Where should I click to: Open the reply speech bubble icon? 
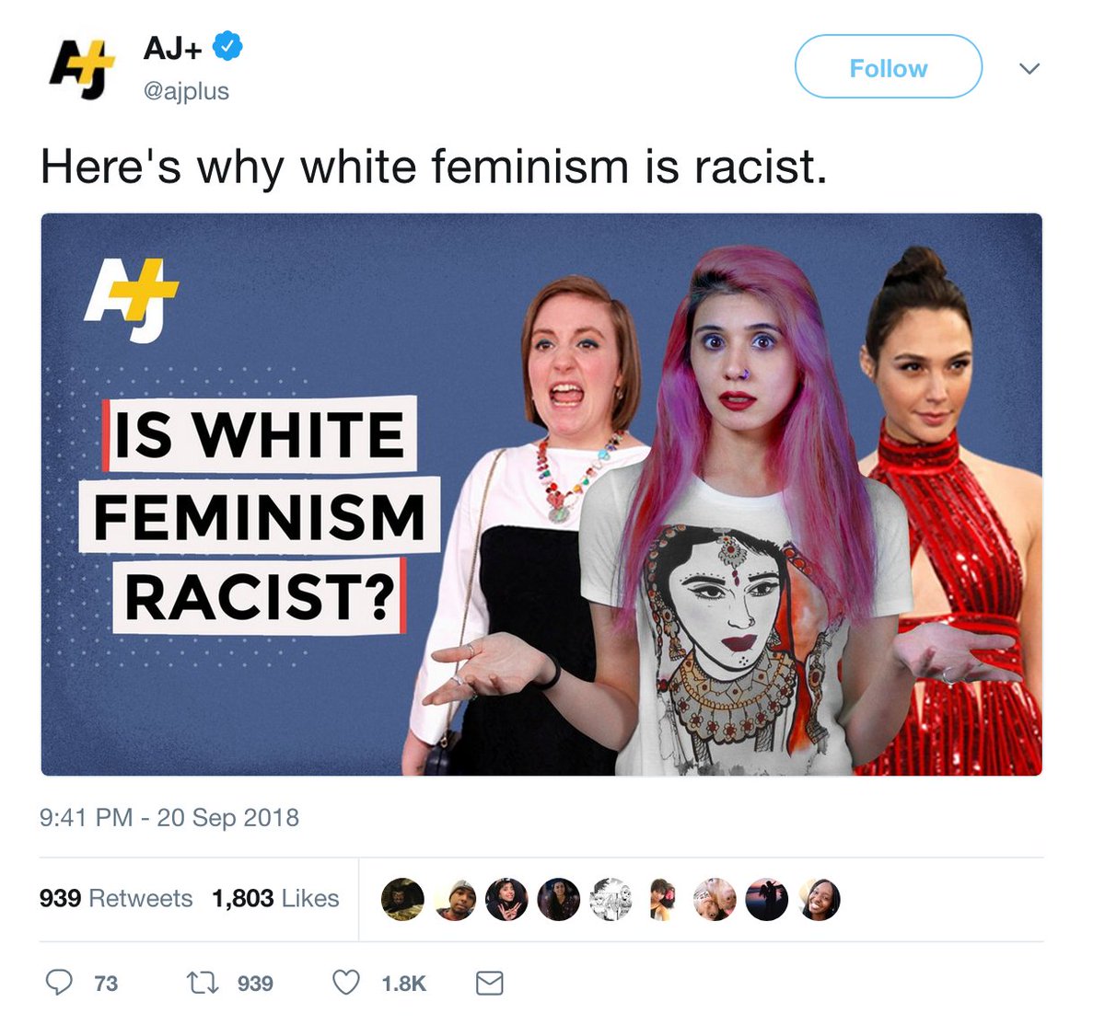pos(59,983)
